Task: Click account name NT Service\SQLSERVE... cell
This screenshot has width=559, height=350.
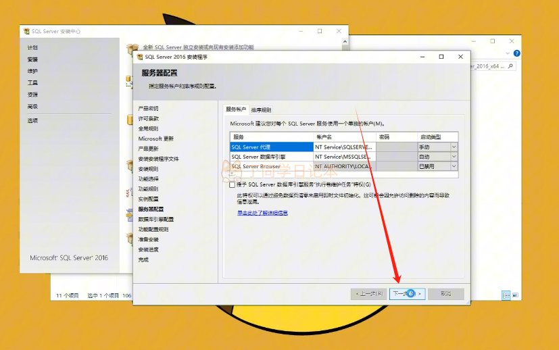Action: [344, 147]
